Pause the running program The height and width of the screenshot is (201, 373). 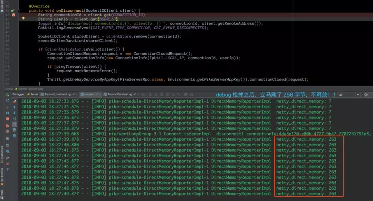[7, 113]
